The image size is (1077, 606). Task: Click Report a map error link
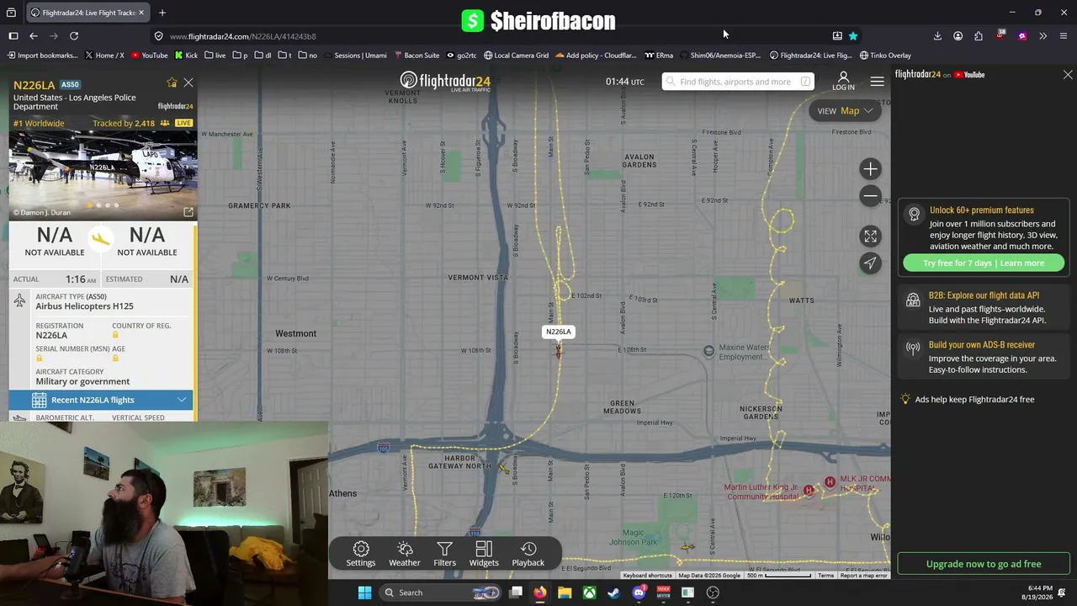pos(863,576)
